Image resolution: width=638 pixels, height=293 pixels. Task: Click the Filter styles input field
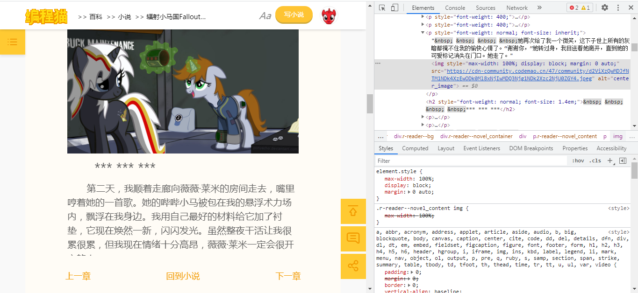point(472,160)
